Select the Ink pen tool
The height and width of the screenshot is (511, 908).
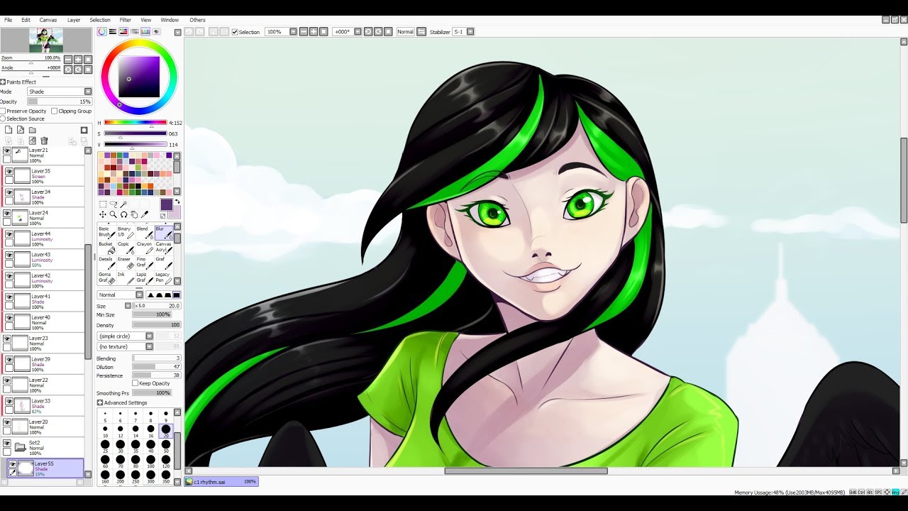coord(125,278)
